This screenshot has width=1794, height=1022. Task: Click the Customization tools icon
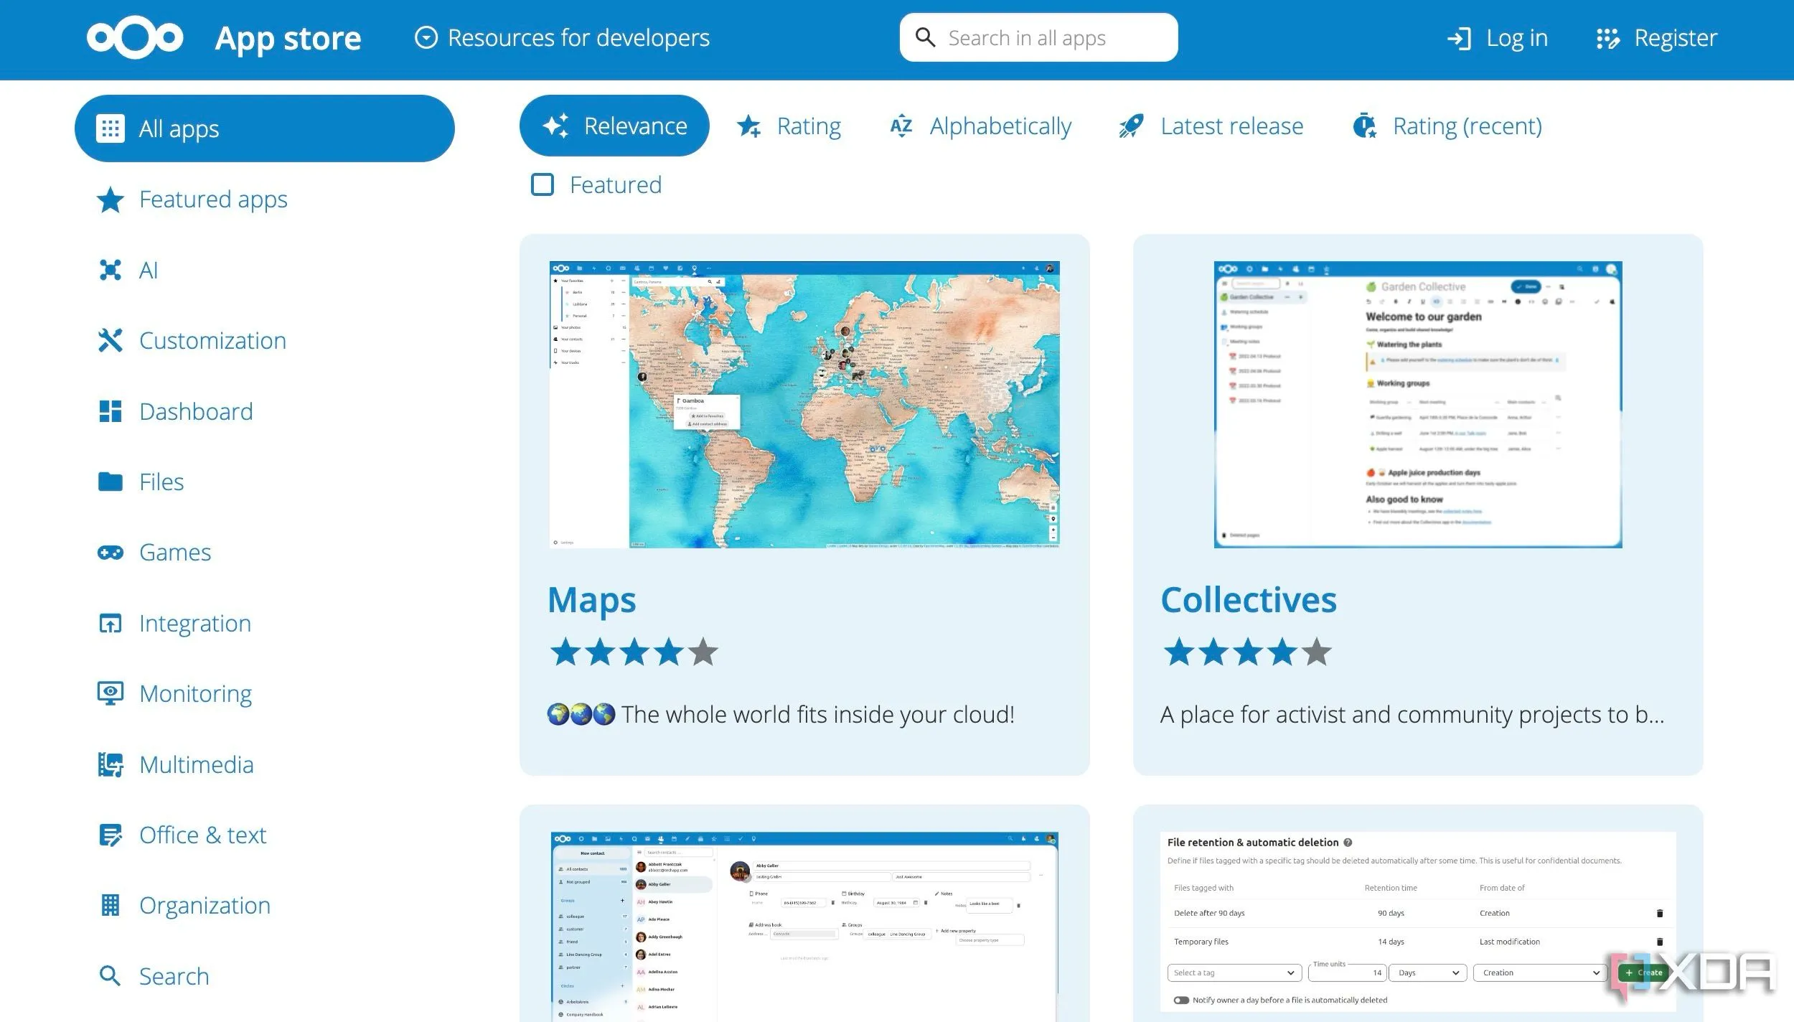[x=111, y=340]
